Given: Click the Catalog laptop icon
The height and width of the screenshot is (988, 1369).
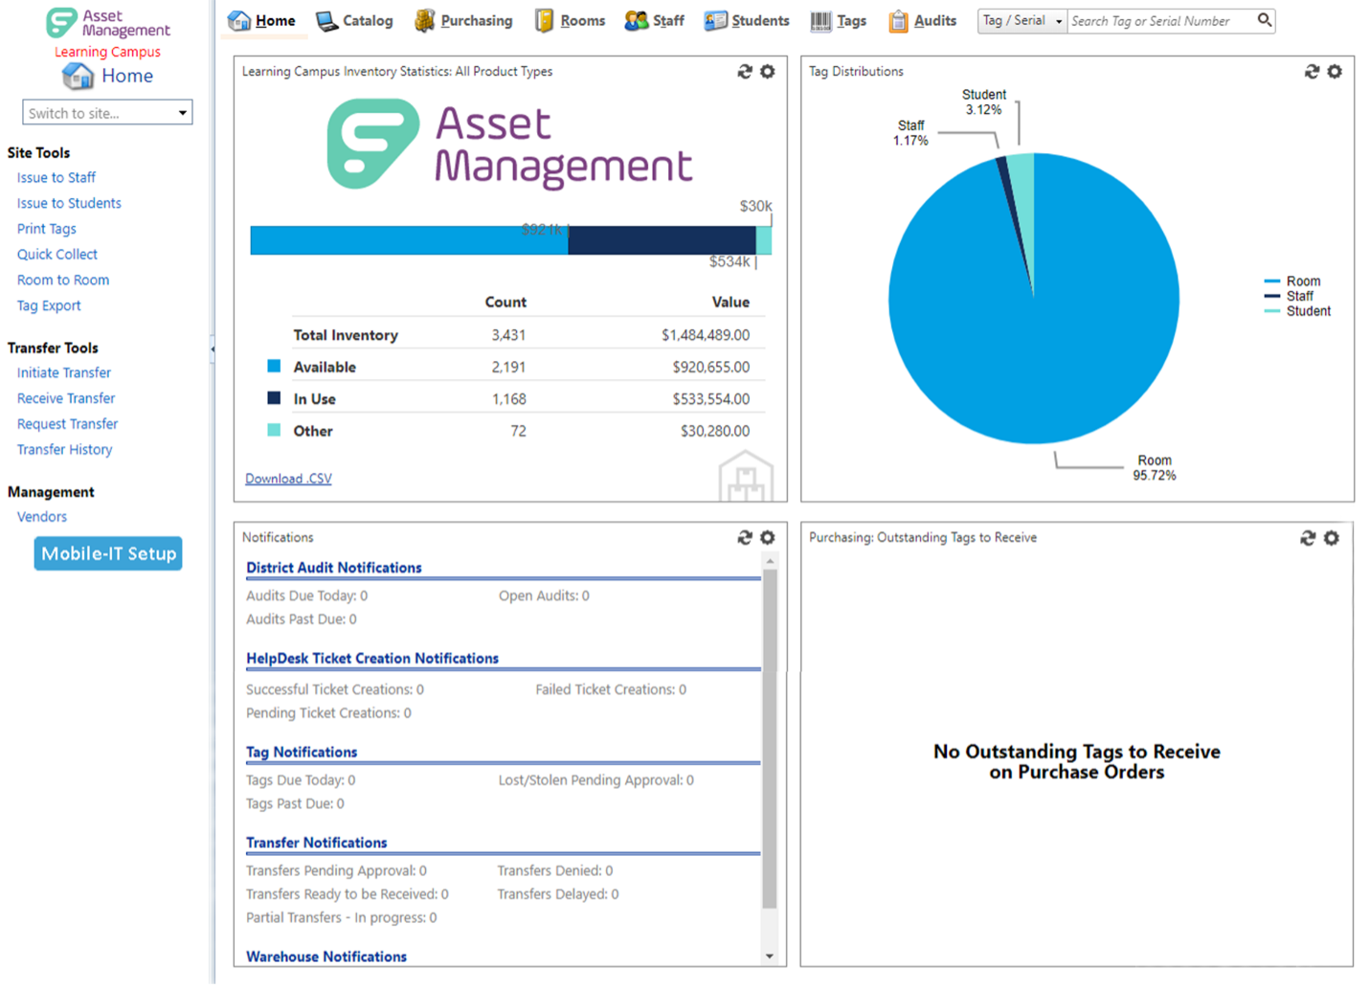Looking at the screenshot, I should point(326,21).
